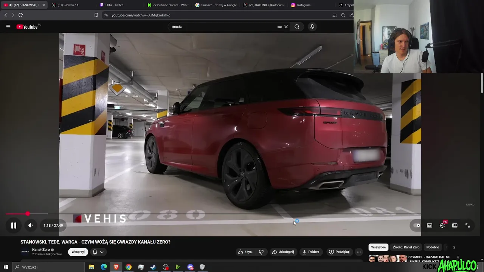Select 'Źródło: Kanał Zero' filter chip

point(406,247)
